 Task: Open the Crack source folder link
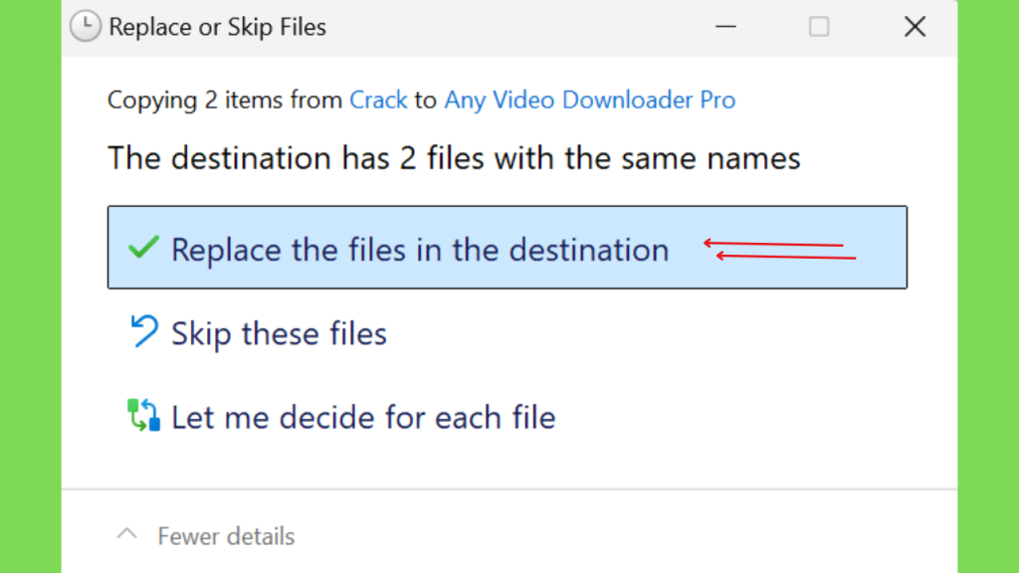click(x=378, y=100)
